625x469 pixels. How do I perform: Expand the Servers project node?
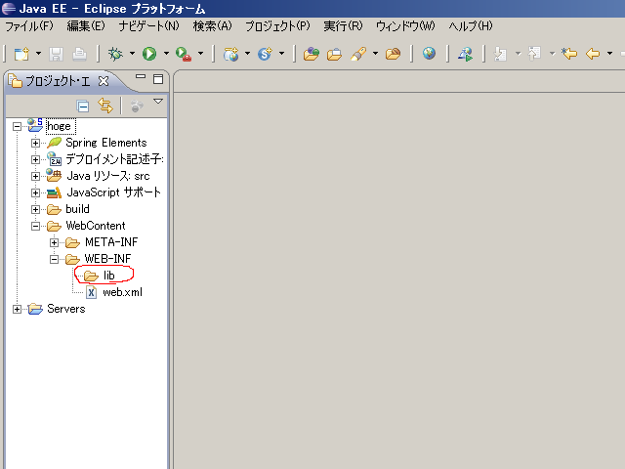coord(18,309)
